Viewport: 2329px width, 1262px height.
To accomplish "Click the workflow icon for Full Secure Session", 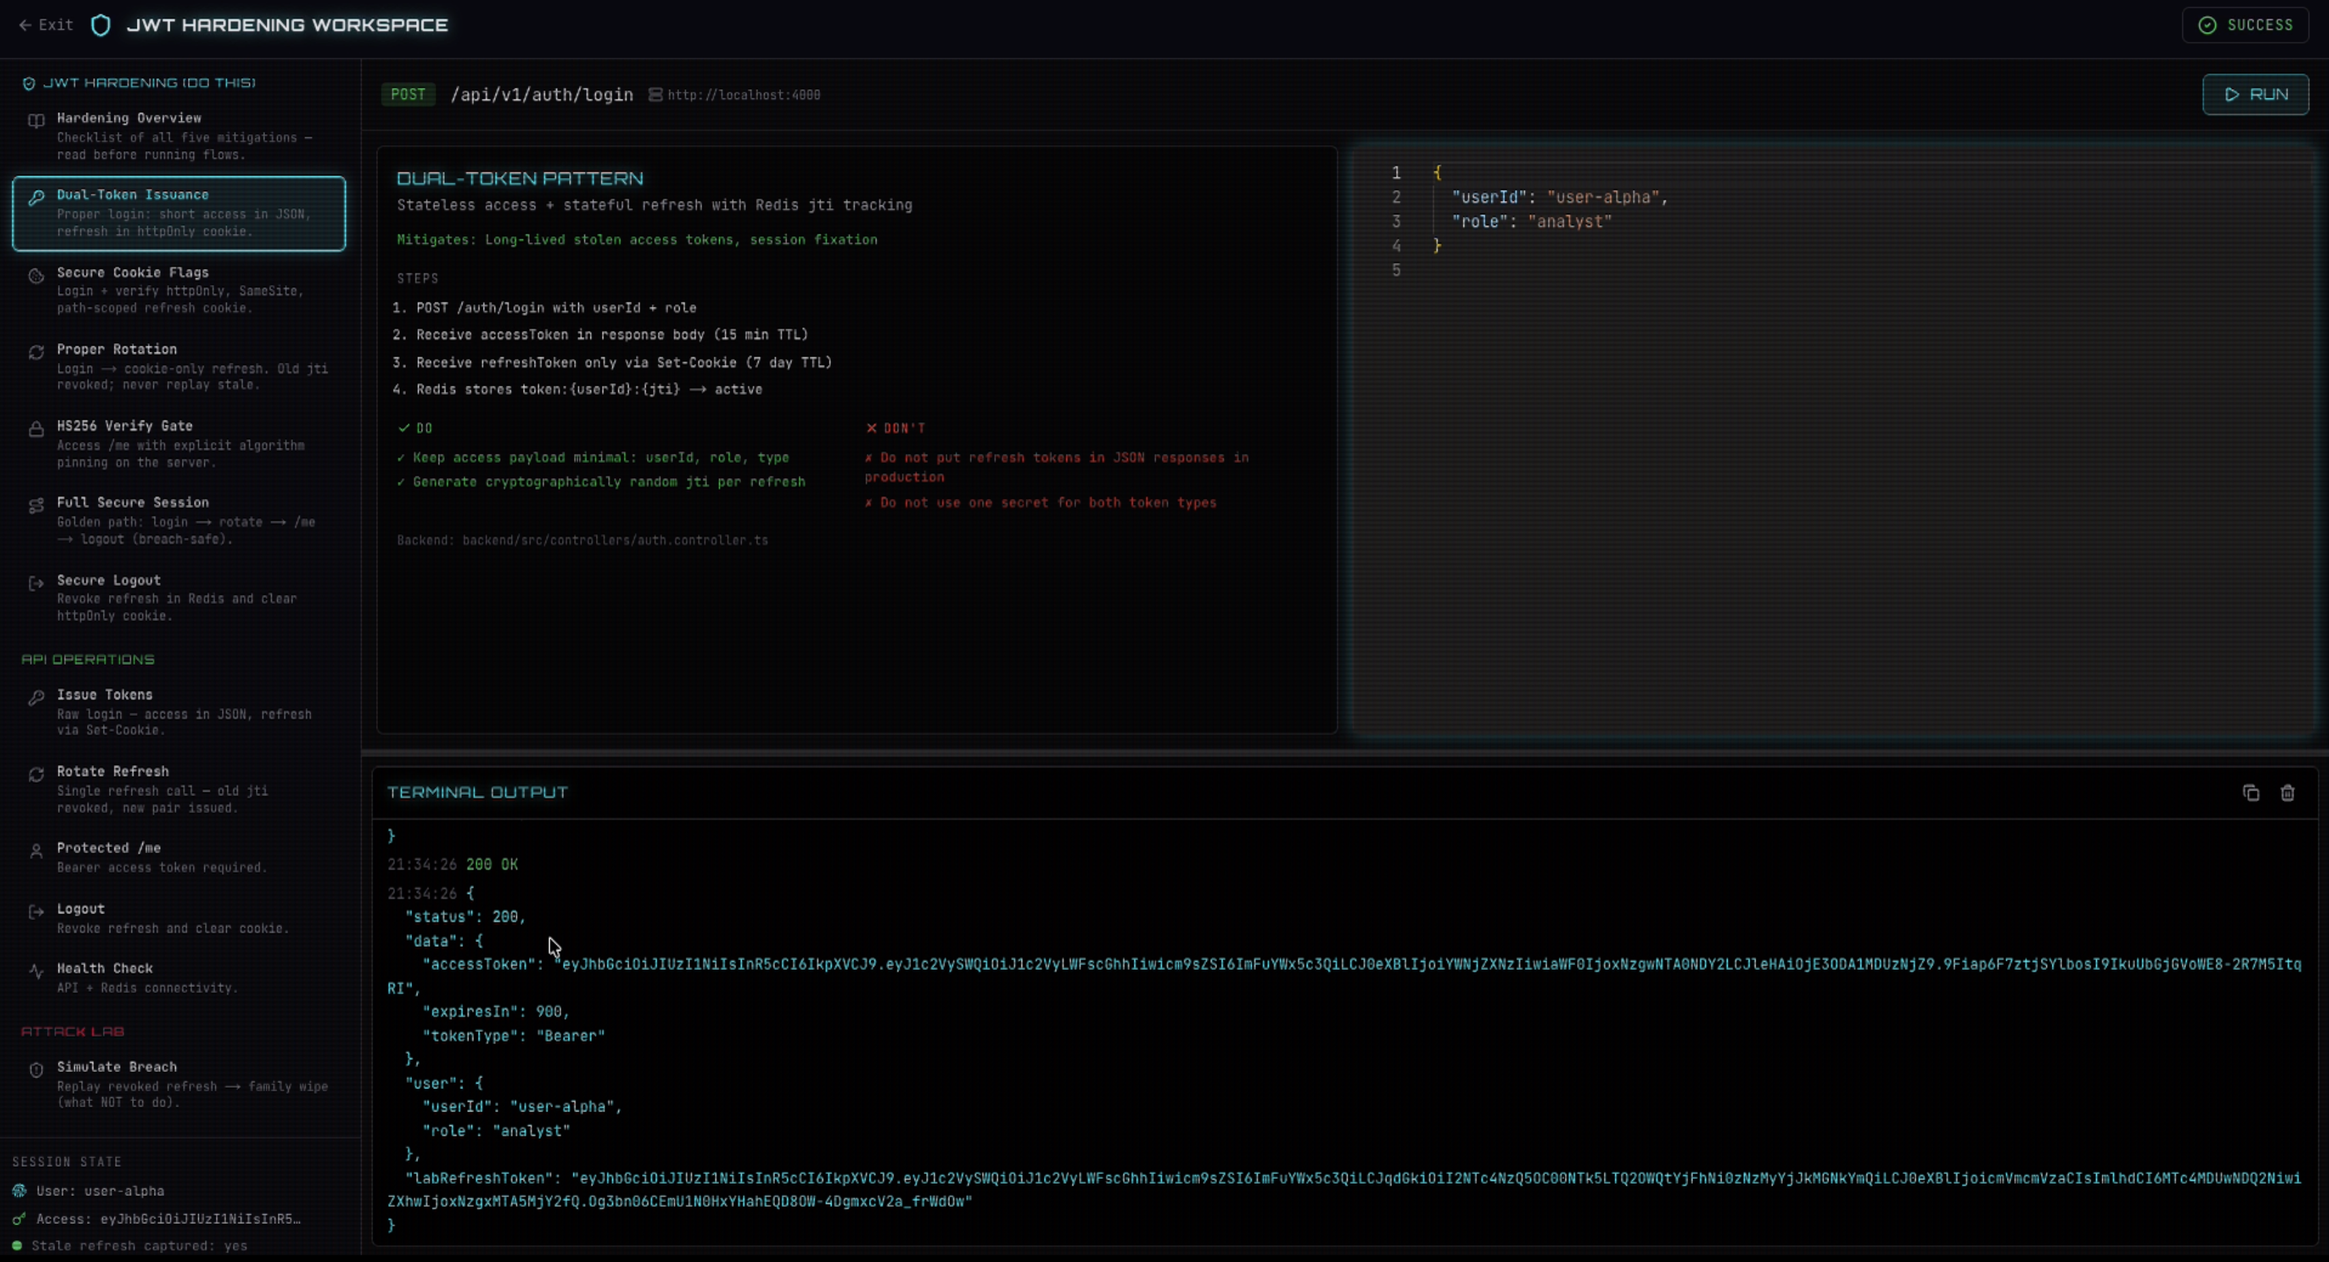I will pyautogui.click(x=36, y=506).
